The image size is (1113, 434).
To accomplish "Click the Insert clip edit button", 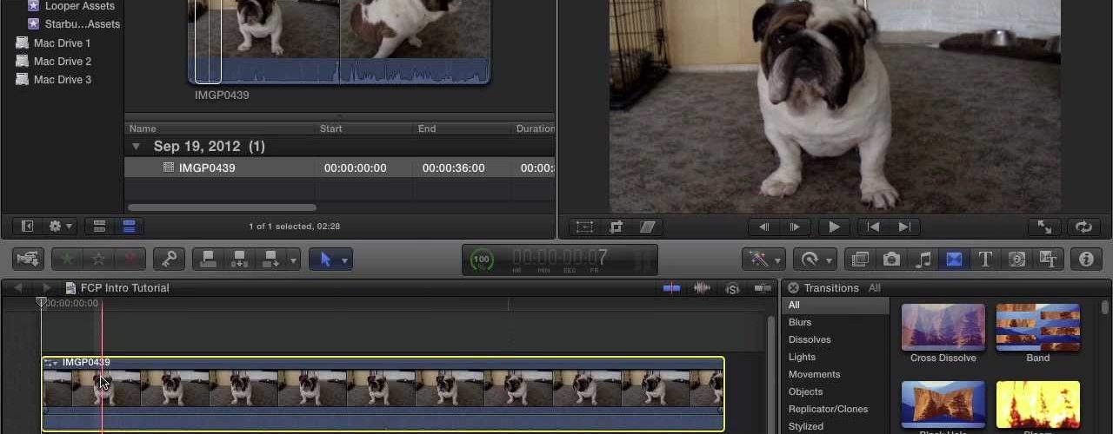I will tap(239, 259).
